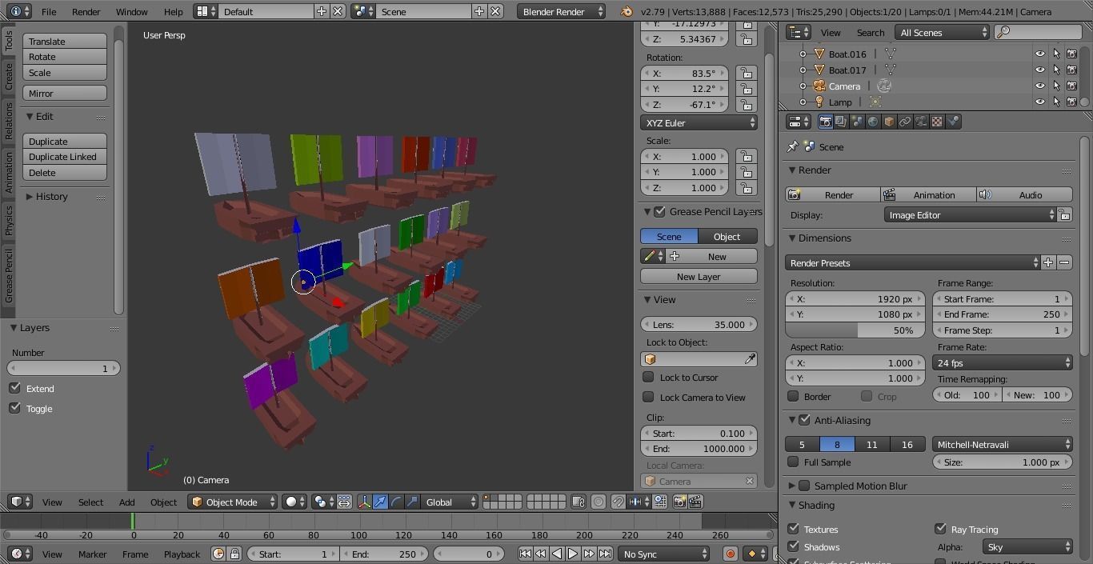
Task: Open the Global orientation dropdown
Action: 449,502
